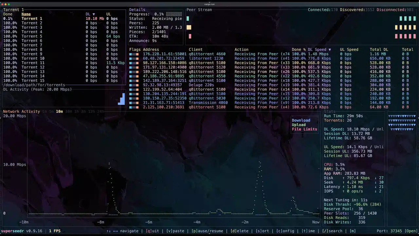
Task: Click the flag blocks beside the Deluge 220s peer
Action: click(x=134, y=85)
